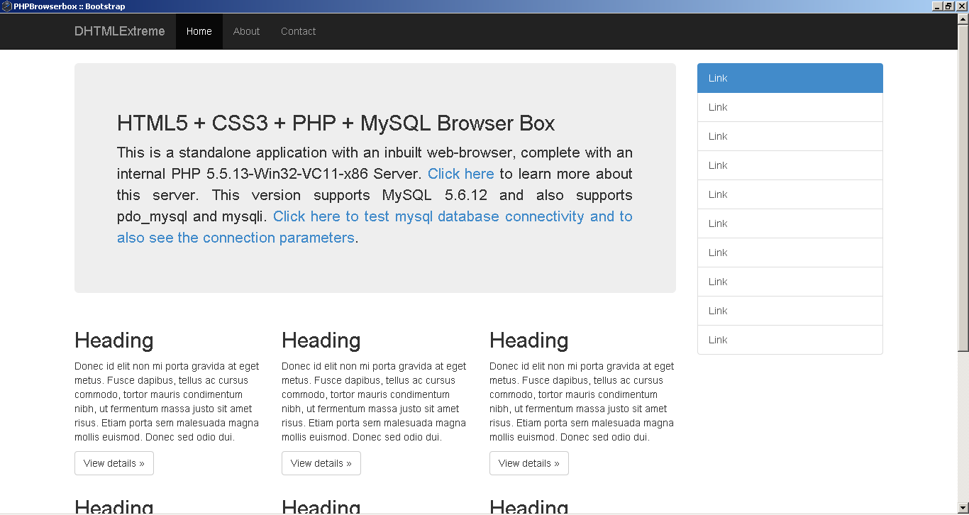Navigate to the Contact page
Image resolution: width=969 pixels, height=515 pixels.
pyautogui.click(x=298, y=31)
